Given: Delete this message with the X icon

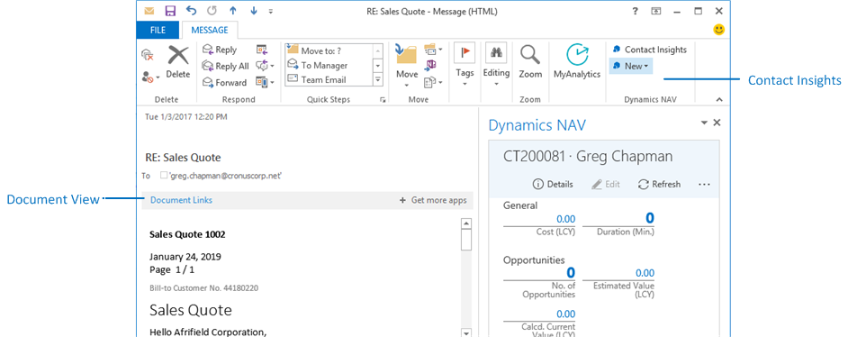Looking at the screenshot, I should point(178,62).
